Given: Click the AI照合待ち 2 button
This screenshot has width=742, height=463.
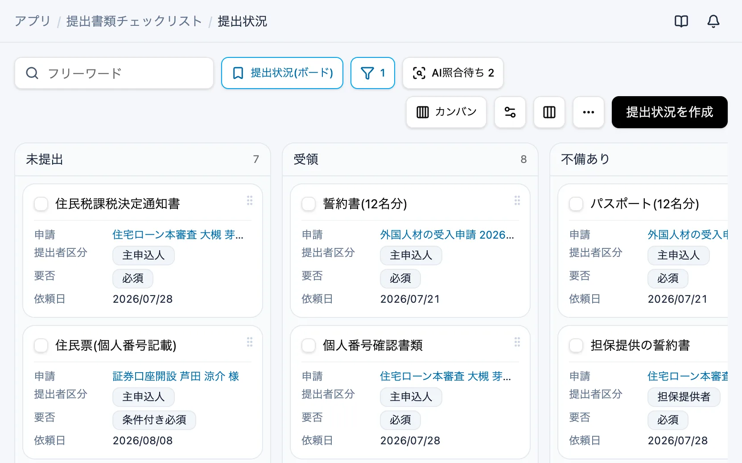Looking at the screenshot, I should [x=453, y=73].
